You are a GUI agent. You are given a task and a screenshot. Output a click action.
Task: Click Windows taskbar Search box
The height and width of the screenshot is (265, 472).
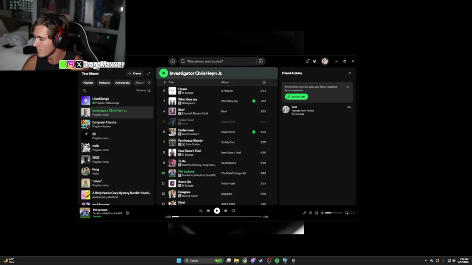click(204, 260)
